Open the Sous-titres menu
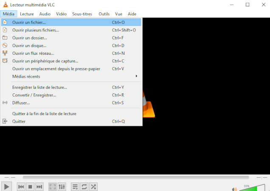 point(82,14)
